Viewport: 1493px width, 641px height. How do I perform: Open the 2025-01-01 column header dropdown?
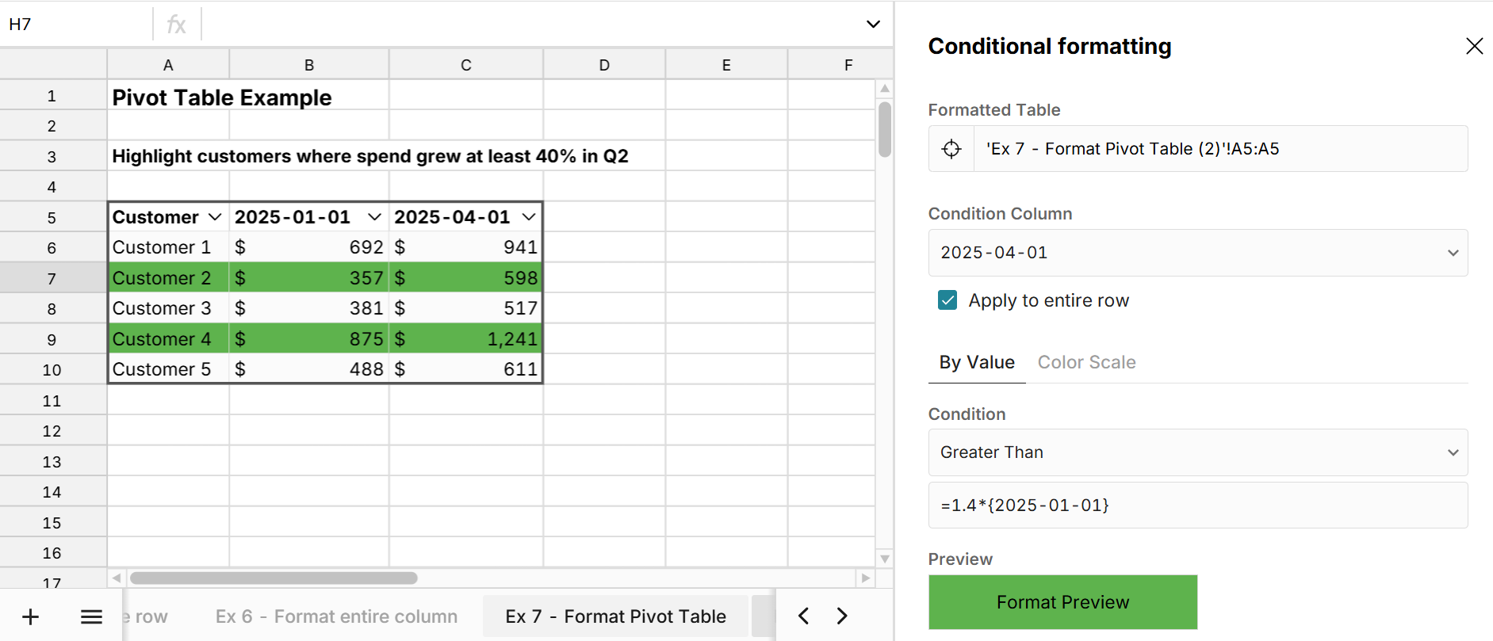click(375, 216)
